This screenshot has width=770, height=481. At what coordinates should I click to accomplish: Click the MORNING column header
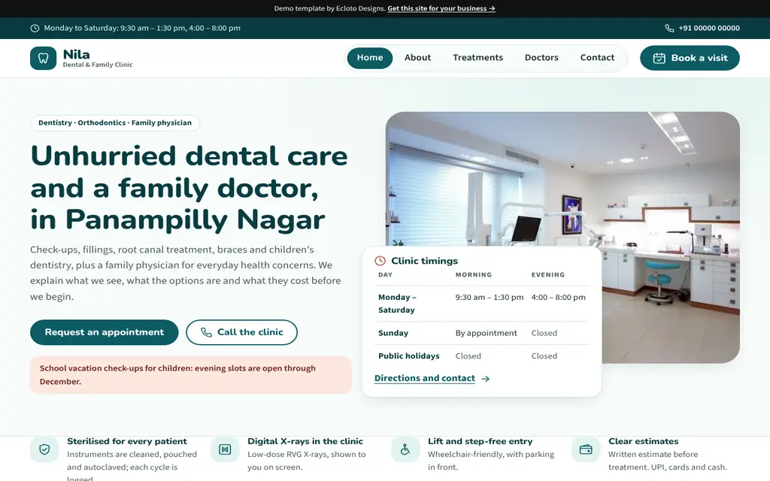point(474,275)
